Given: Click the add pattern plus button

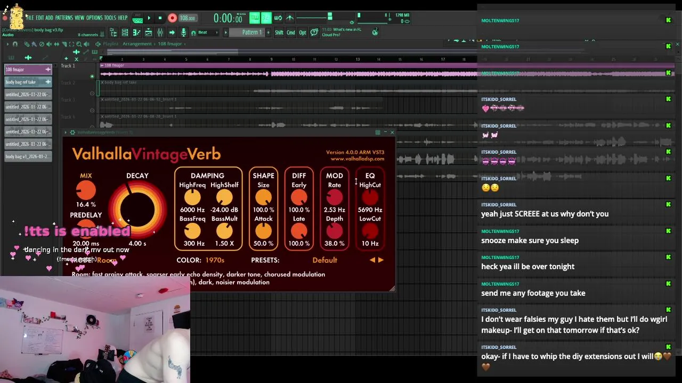Looking at the screenshot, I should tap(268, 32).
